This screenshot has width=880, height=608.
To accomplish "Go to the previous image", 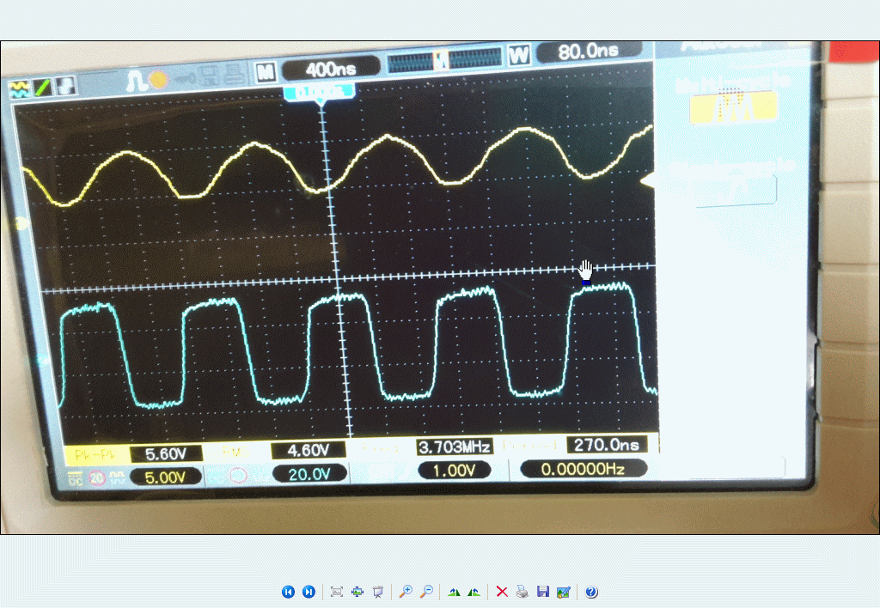I will [288, 592].
